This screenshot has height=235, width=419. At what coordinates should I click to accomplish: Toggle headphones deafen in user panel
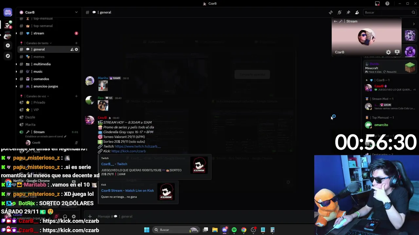pos(65,216)
